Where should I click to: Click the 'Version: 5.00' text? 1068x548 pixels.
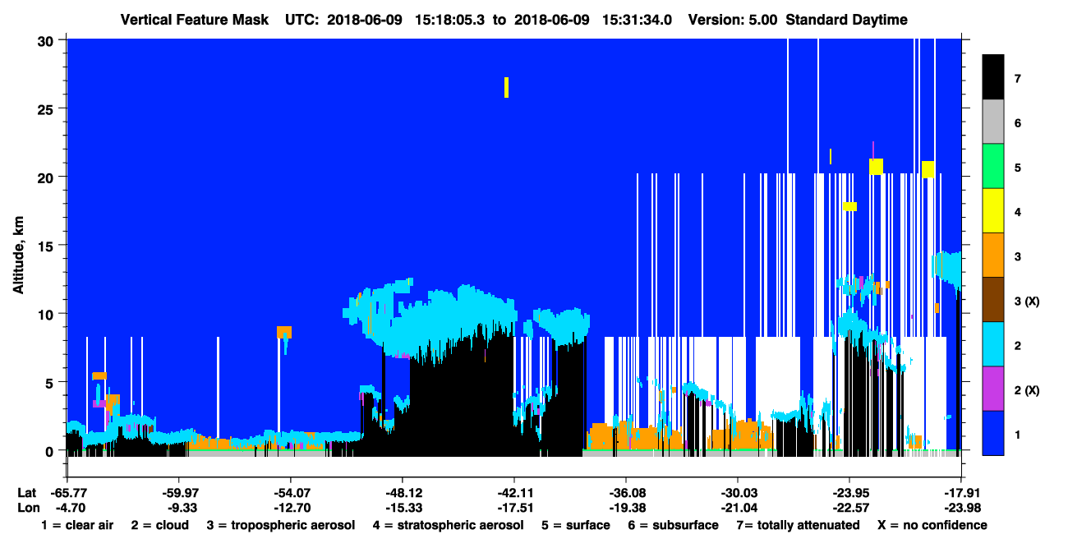click(733, 20)
